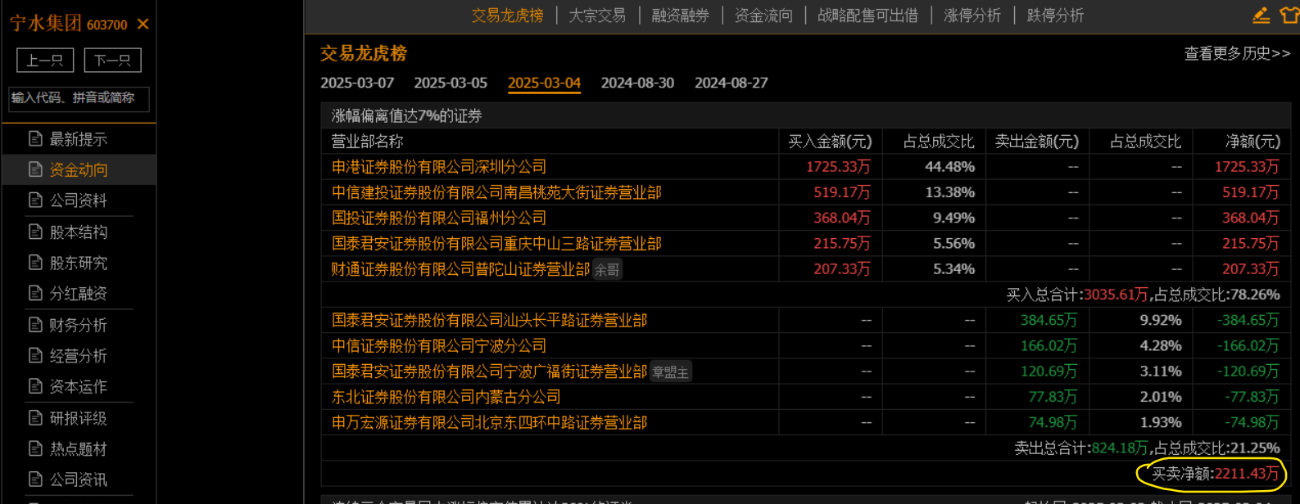Switch to 大宗交易 tab

pyautogui.click(x=597, y=16)
